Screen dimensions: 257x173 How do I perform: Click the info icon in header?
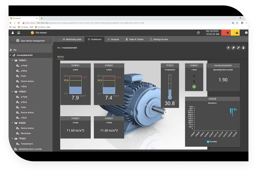point(246,33)
